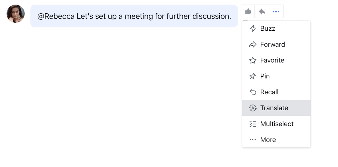Viewport: 338px width, 167px height.
Task: Click the Translate circular A icon
Action: click(x=253, y=108)
